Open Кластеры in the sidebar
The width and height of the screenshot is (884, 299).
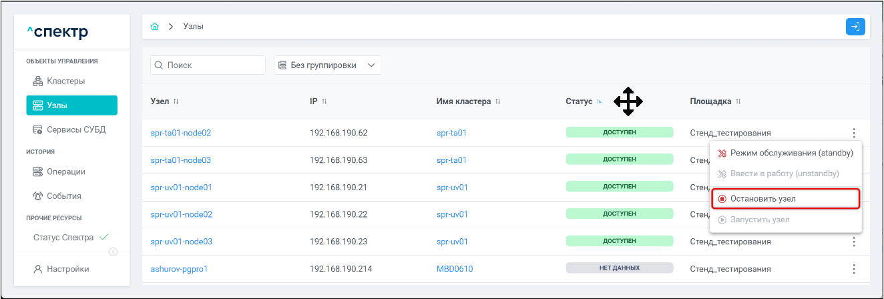coord(65,81)
